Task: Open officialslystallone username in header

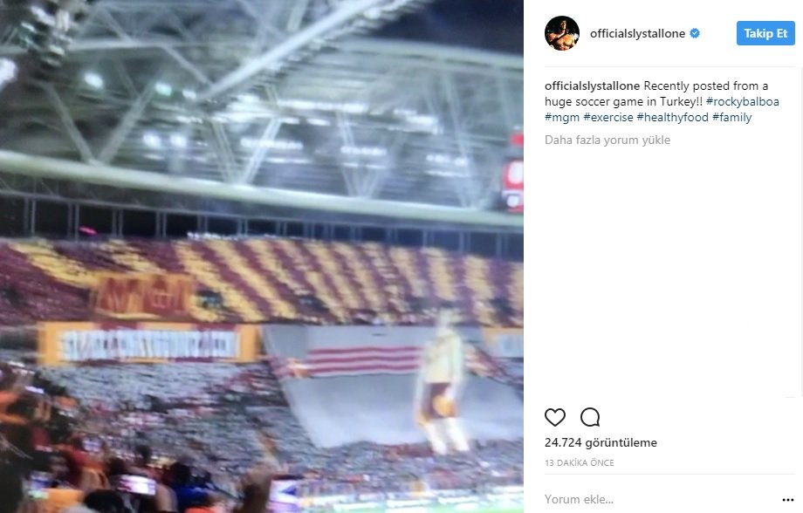Action: [637, 33]
